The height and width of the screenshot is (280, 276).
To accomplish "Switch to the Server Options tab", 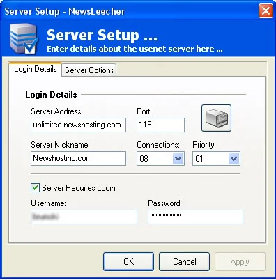I will [x=89, y=70].
